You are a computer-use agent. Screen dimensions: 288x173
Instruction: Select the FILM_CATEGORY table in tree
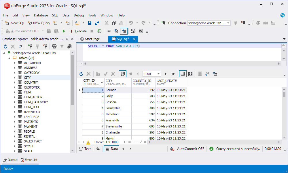[x=36, y=102]
